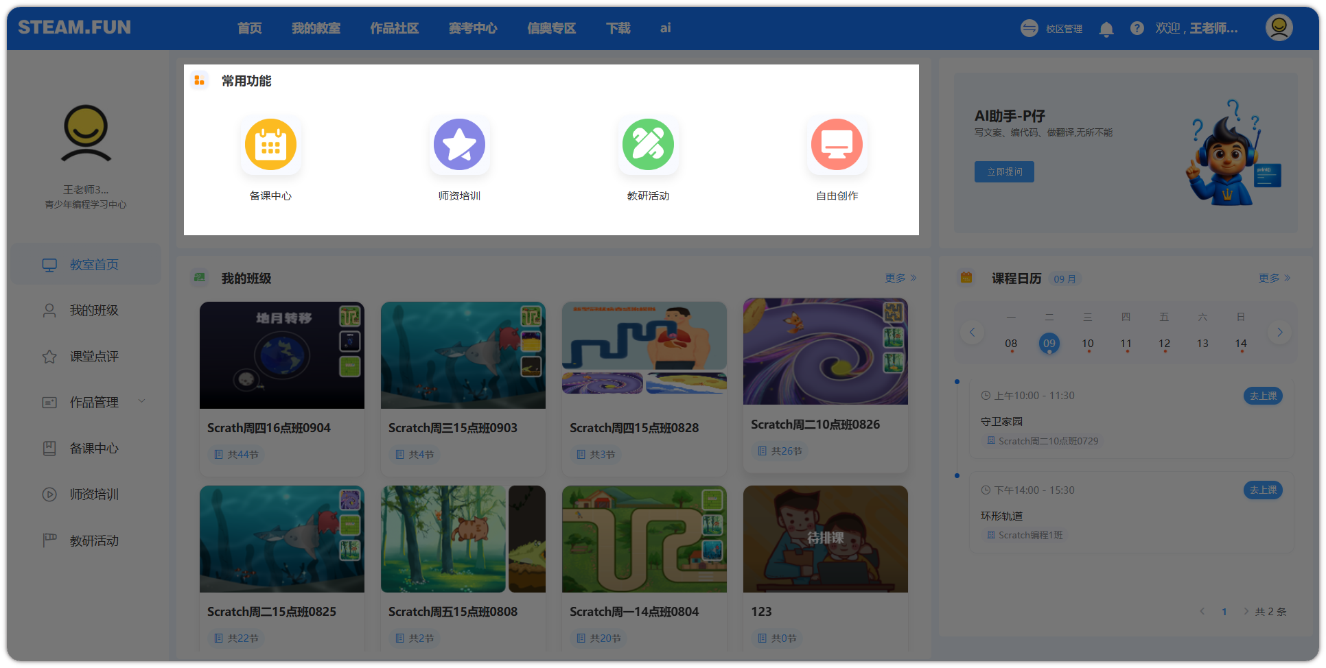This screenshot has width=1326, height=668.
Task: Open the 师资培训 star icon in 常用功能
Action: tap(459, 145)
